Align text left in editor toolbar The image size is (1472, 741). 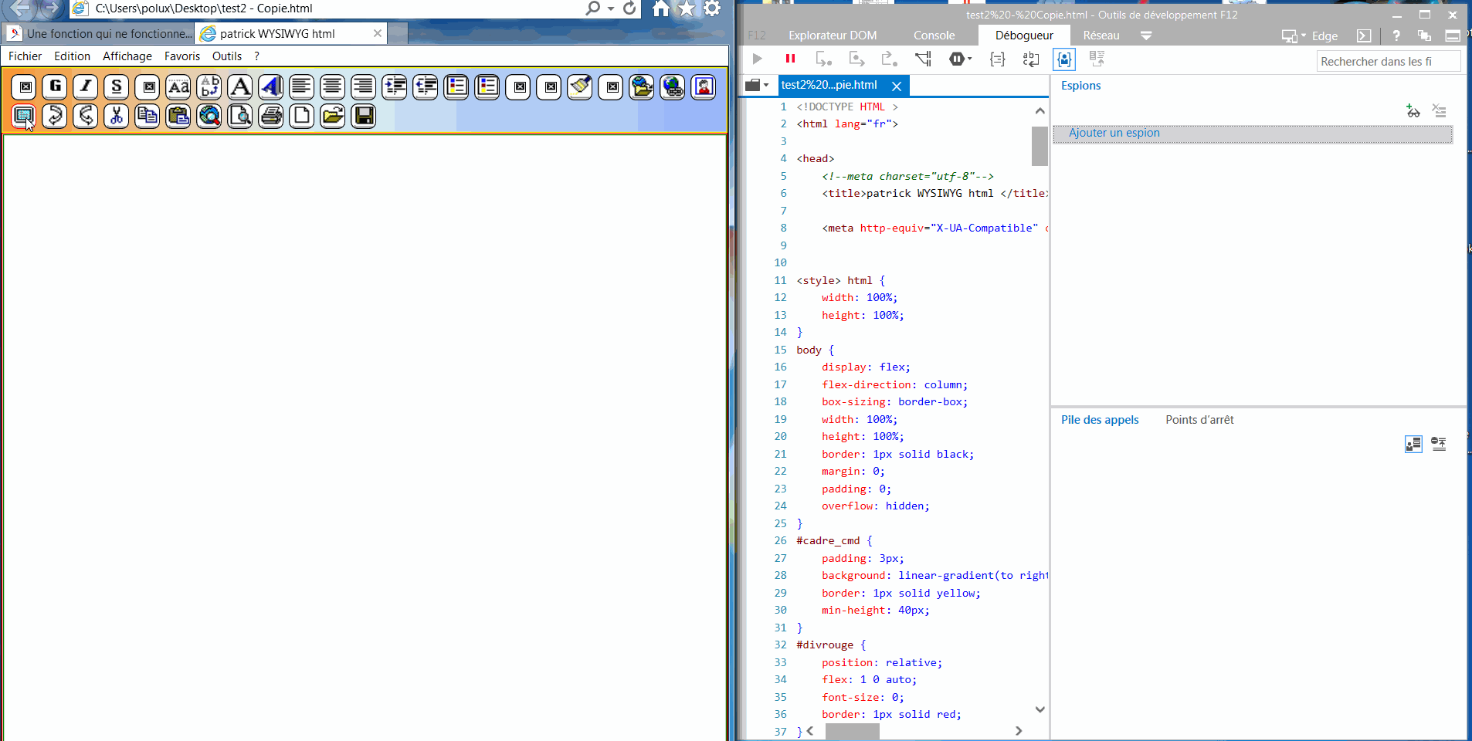click(x=302, y=86)
